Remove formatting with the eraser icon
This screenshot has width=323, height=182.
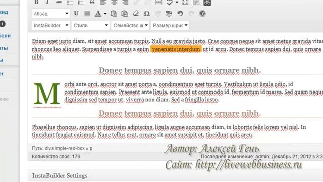pos(136,14)
